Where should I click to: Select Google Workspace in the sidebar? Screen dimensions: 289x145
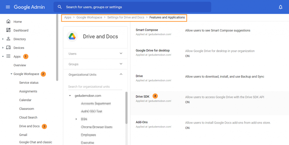point(26,74)
